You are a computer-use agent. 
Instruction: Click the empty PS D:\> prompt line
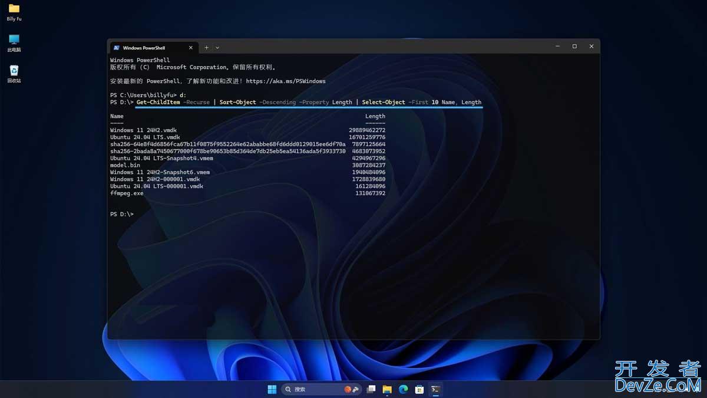pyautogui.click(x=122, y=214)
